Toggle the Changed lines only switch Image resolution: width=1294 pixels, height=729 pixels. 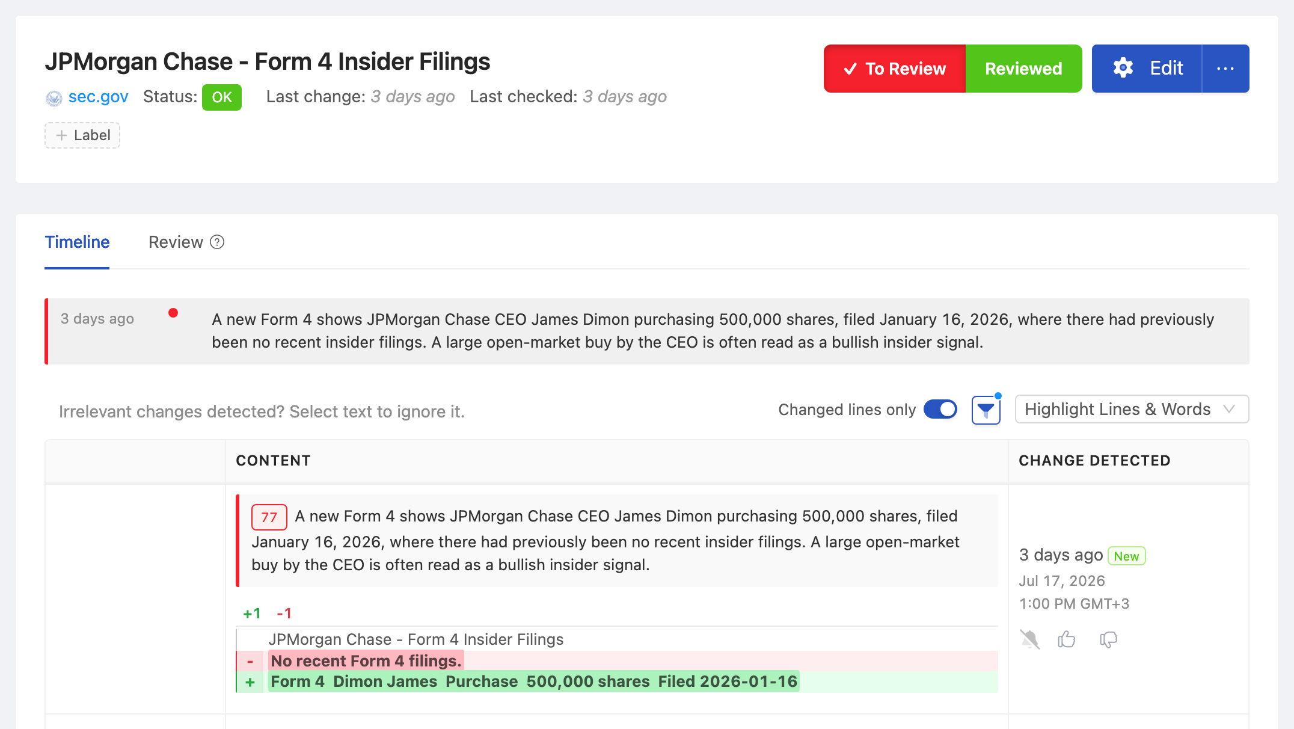click(x=940, y=410)
